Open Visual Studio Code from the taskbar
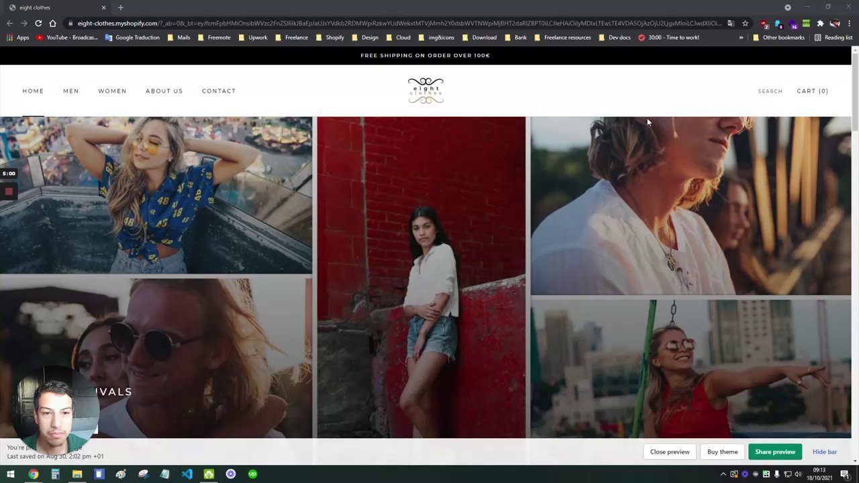This screenshot has width=859, height=483. coord(187,474)
